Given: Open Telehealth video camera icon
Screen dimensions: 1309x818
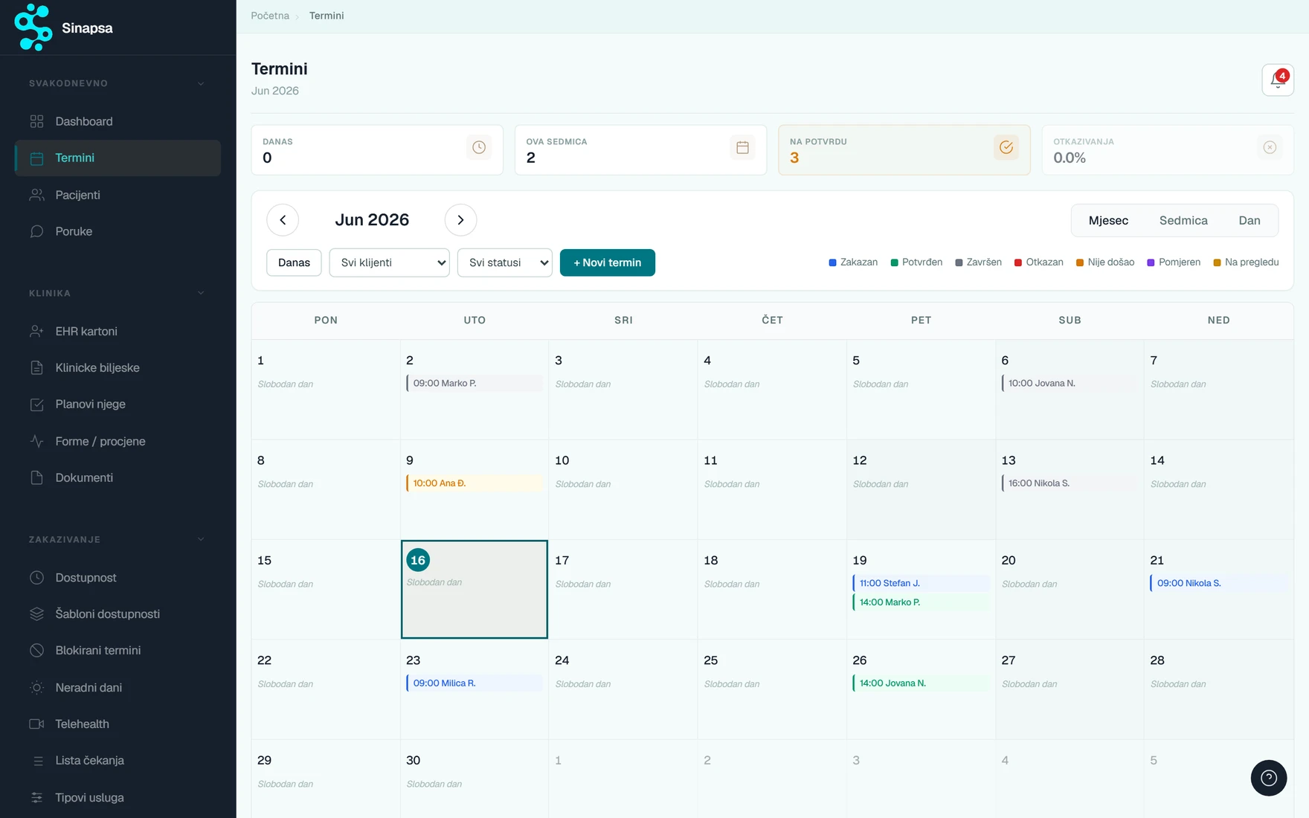Looking at the screenshot, I should [x=36, y=724].
